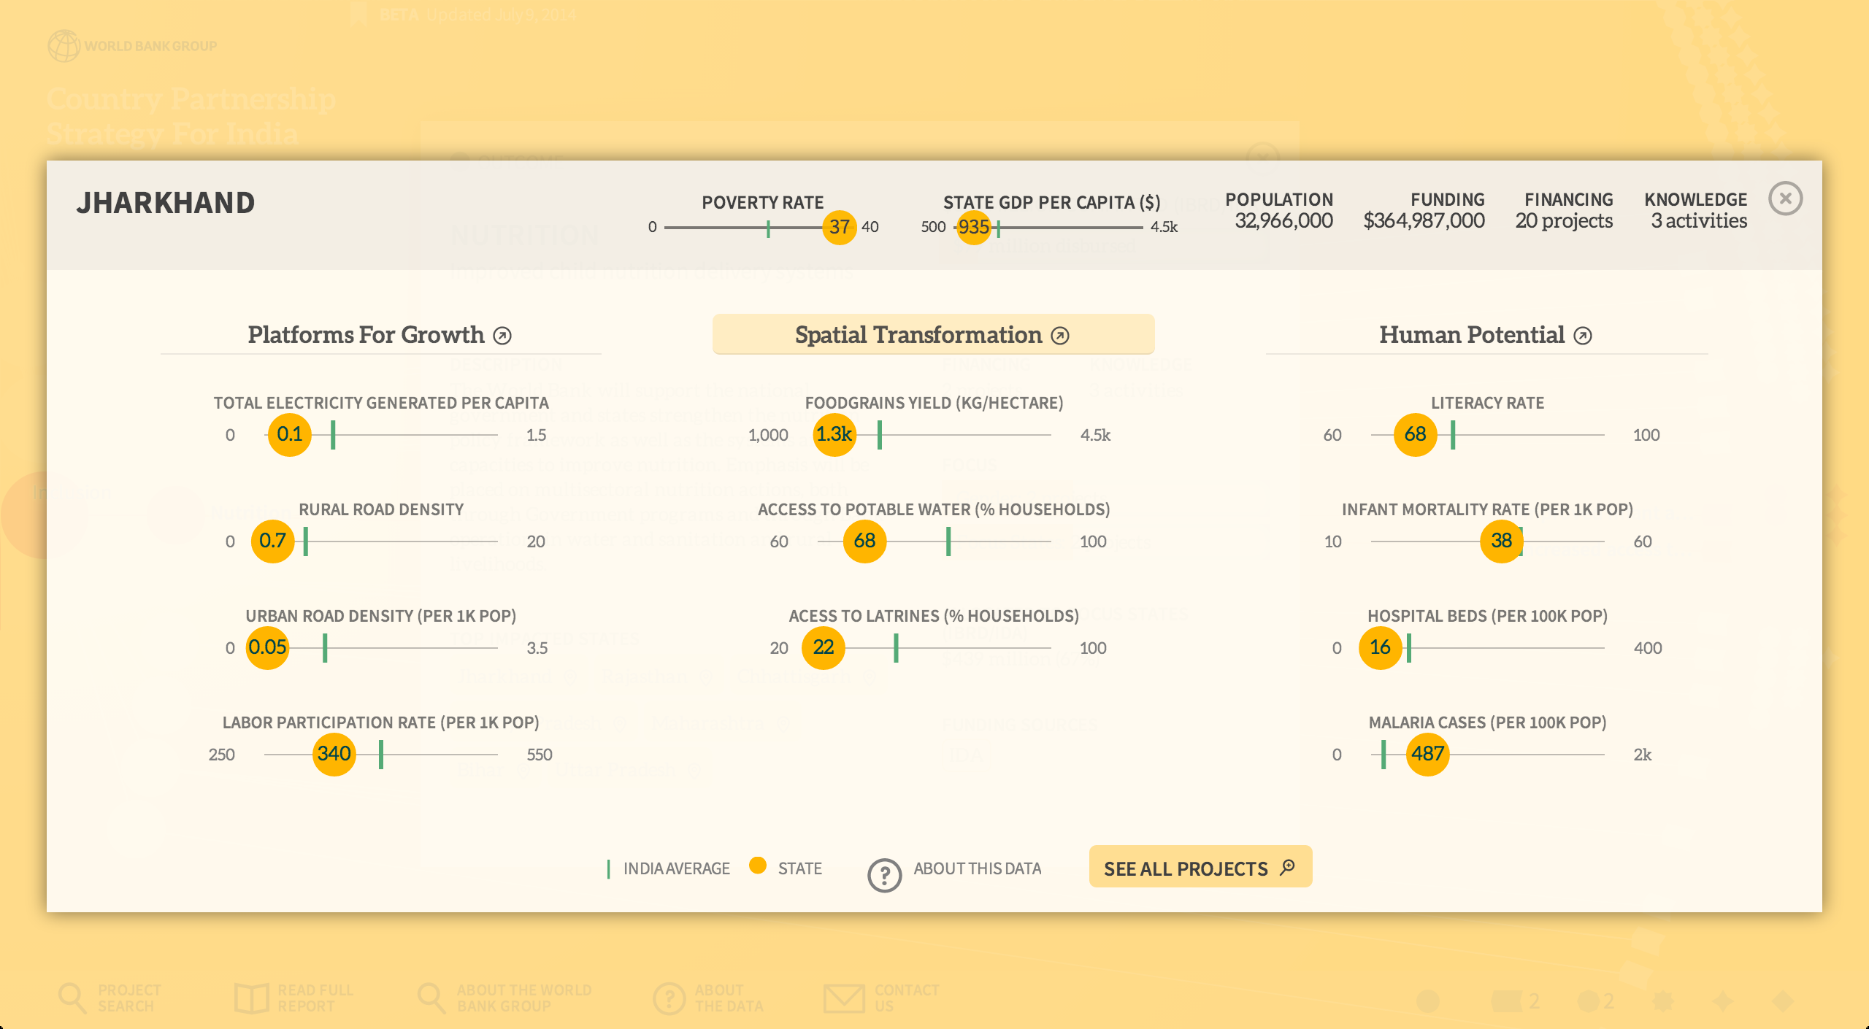Click the arrow icon beside Spatial Transformation
Screen dimensions: 1869x1029
[x=1060, y=336]
